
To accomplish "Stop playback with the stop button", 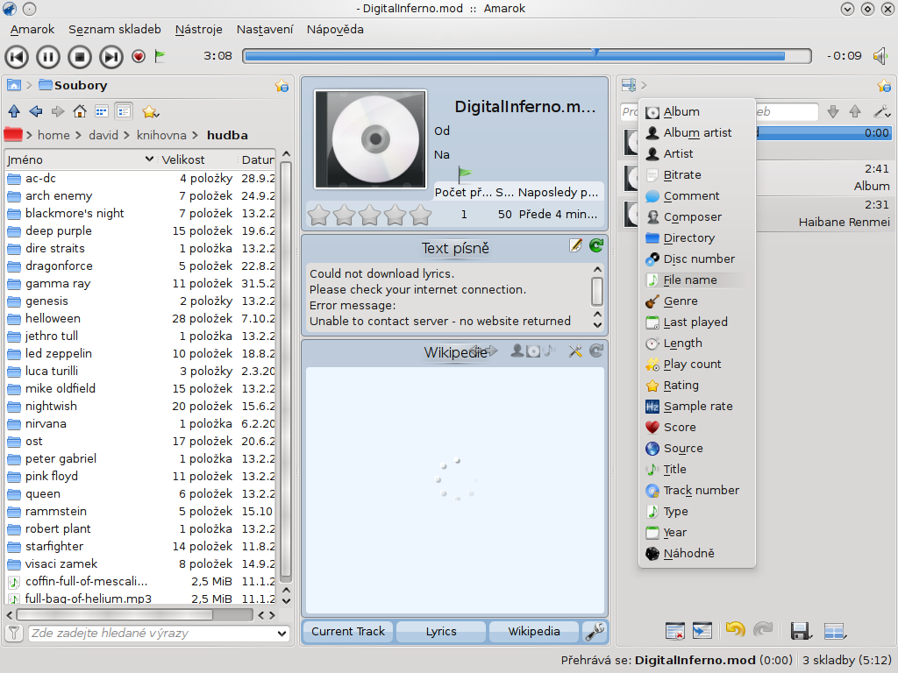I will (x=80, y=57).
